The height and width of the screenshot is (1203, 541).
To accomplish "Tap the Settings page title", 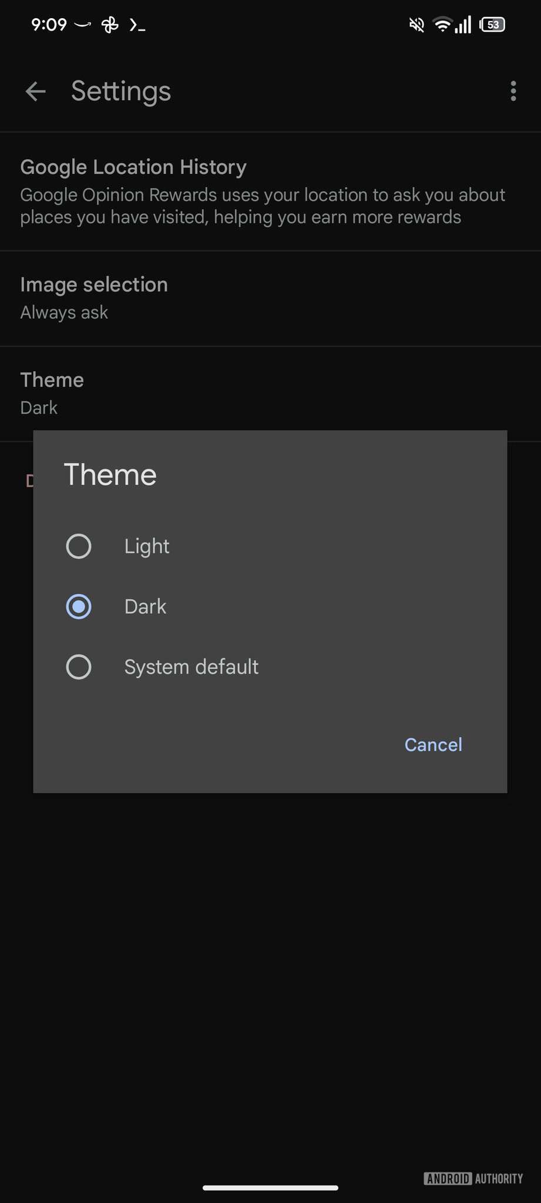I will click(x=121, y=91).
